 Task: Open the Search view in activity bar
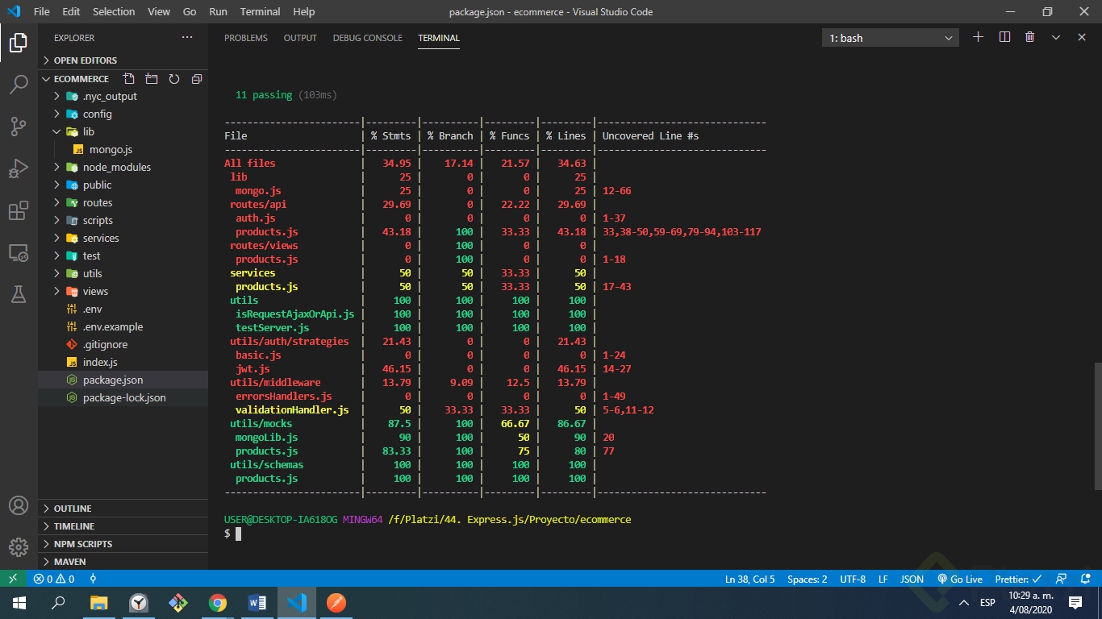click(19, 84)
